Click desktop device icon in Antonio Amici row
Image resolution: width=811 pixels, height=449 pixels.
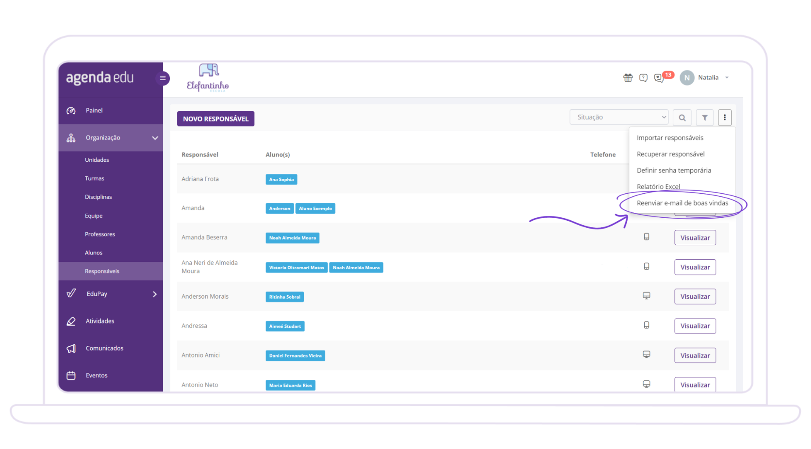(x=646, y=355)
